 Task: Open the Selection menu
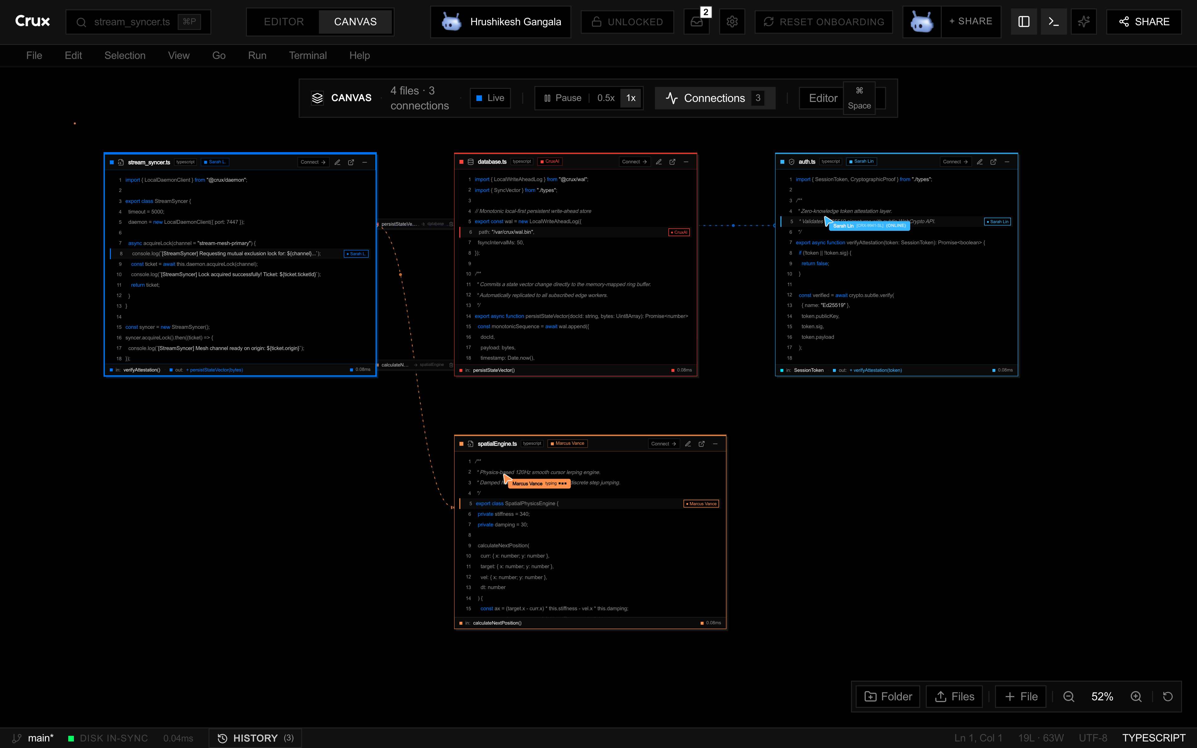point(125,55)
